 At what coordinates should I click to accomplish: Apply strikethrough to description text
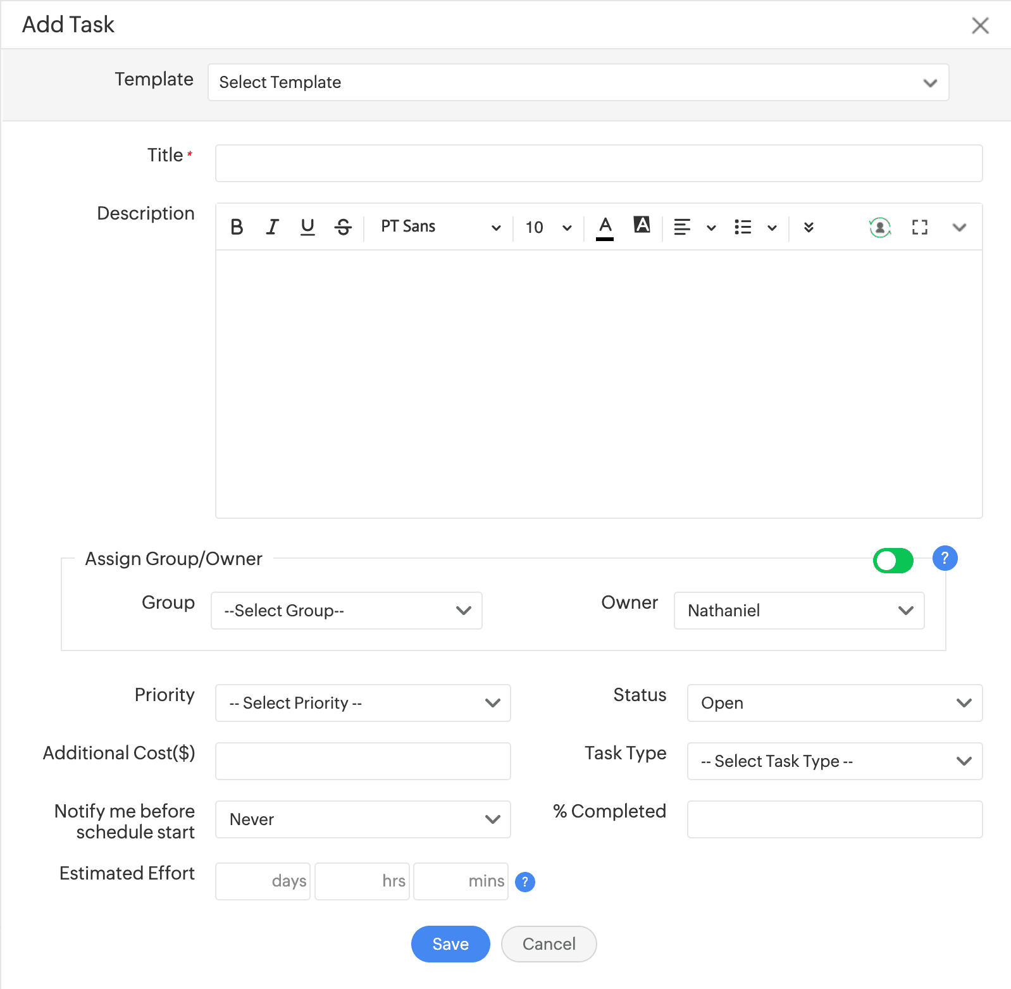pyautogui.click(x=343, y=227)
